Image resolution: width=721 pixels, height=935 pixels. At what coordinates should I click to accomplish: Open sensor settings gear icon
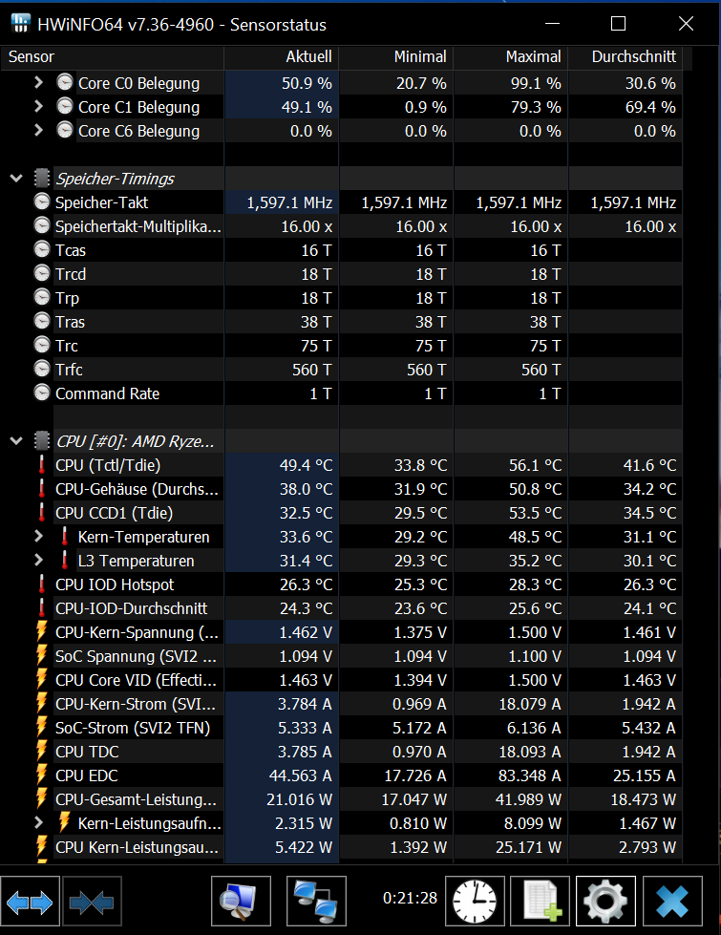[604, 902]
